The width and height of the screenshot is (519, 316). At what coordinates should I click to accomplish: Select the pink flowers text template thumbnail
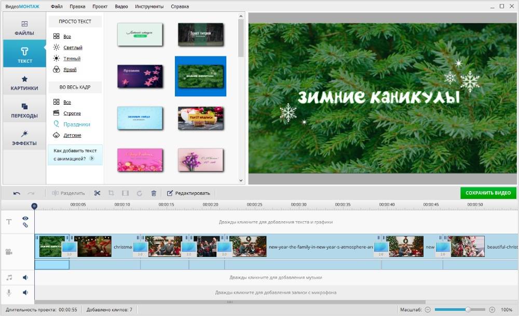click(140, 160)
